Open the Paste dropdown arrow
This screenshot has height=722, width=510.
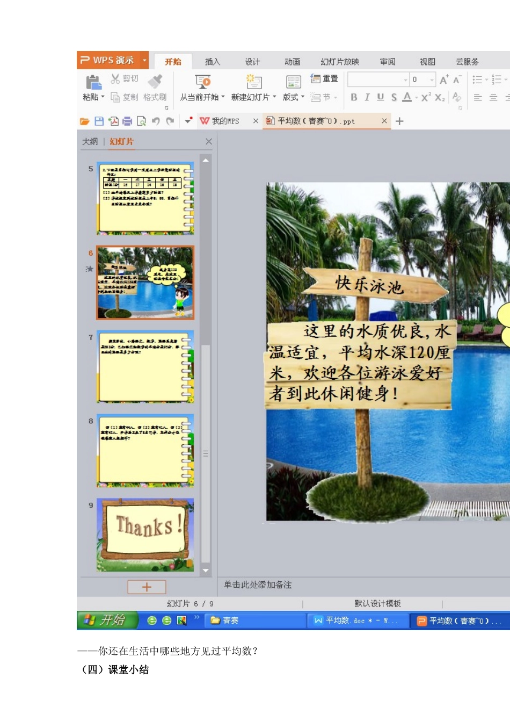pyautogui.click(x=103, y=97)
